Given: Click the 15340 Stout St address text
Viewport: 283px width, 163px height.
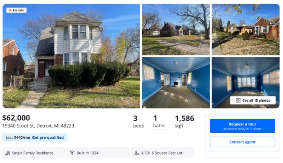Looking at the screenshot, I should [x=38, y=126].
